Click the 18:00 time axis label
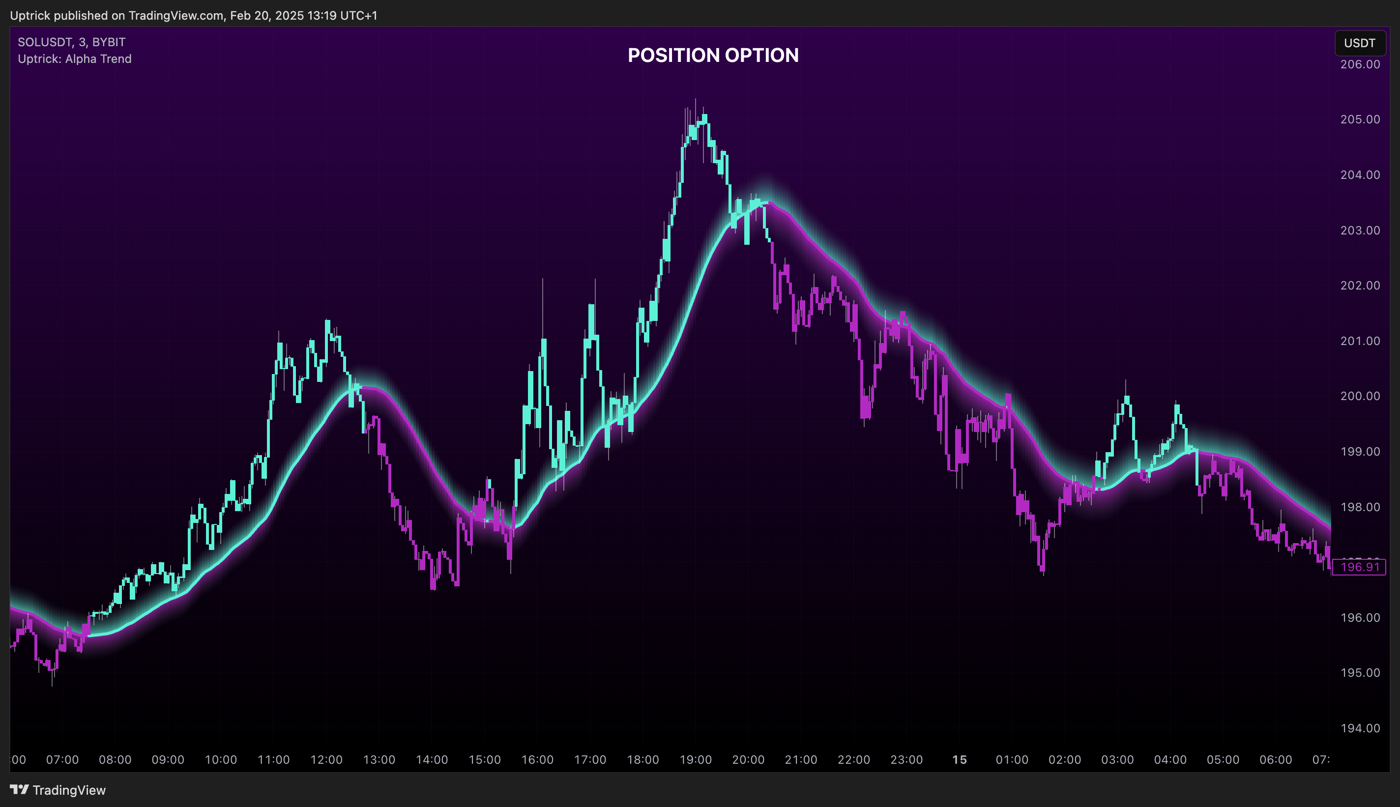 (643, 759)
